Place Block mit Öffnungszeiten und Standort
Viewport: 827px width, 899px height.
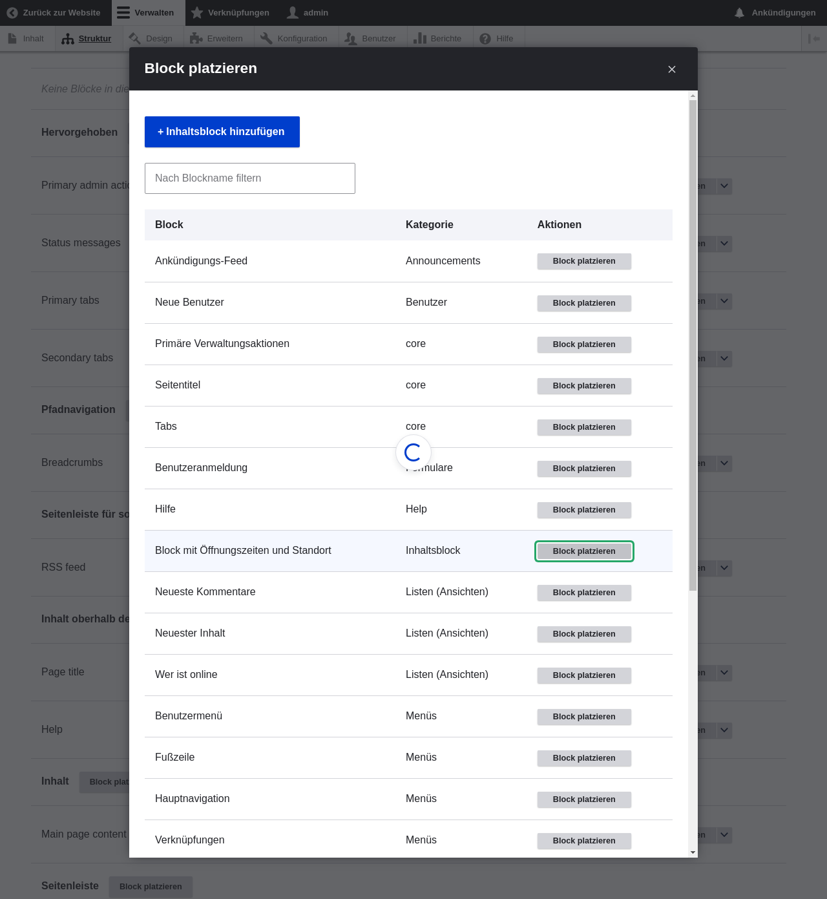[x=584, y=551]
